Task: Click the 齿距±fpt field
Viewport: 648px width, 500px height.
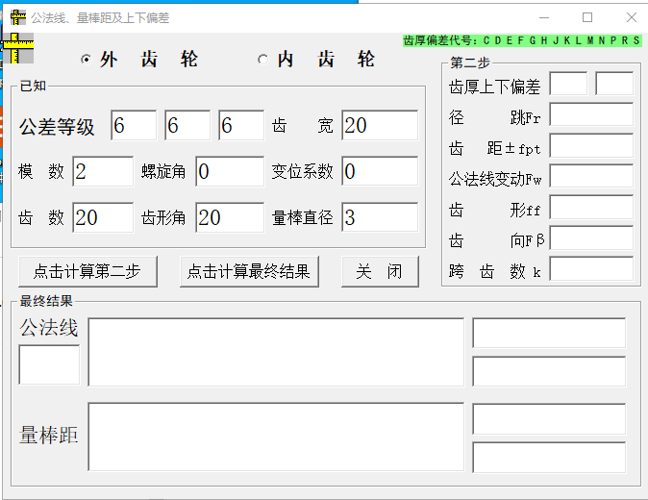Action: tap(591, 145)
